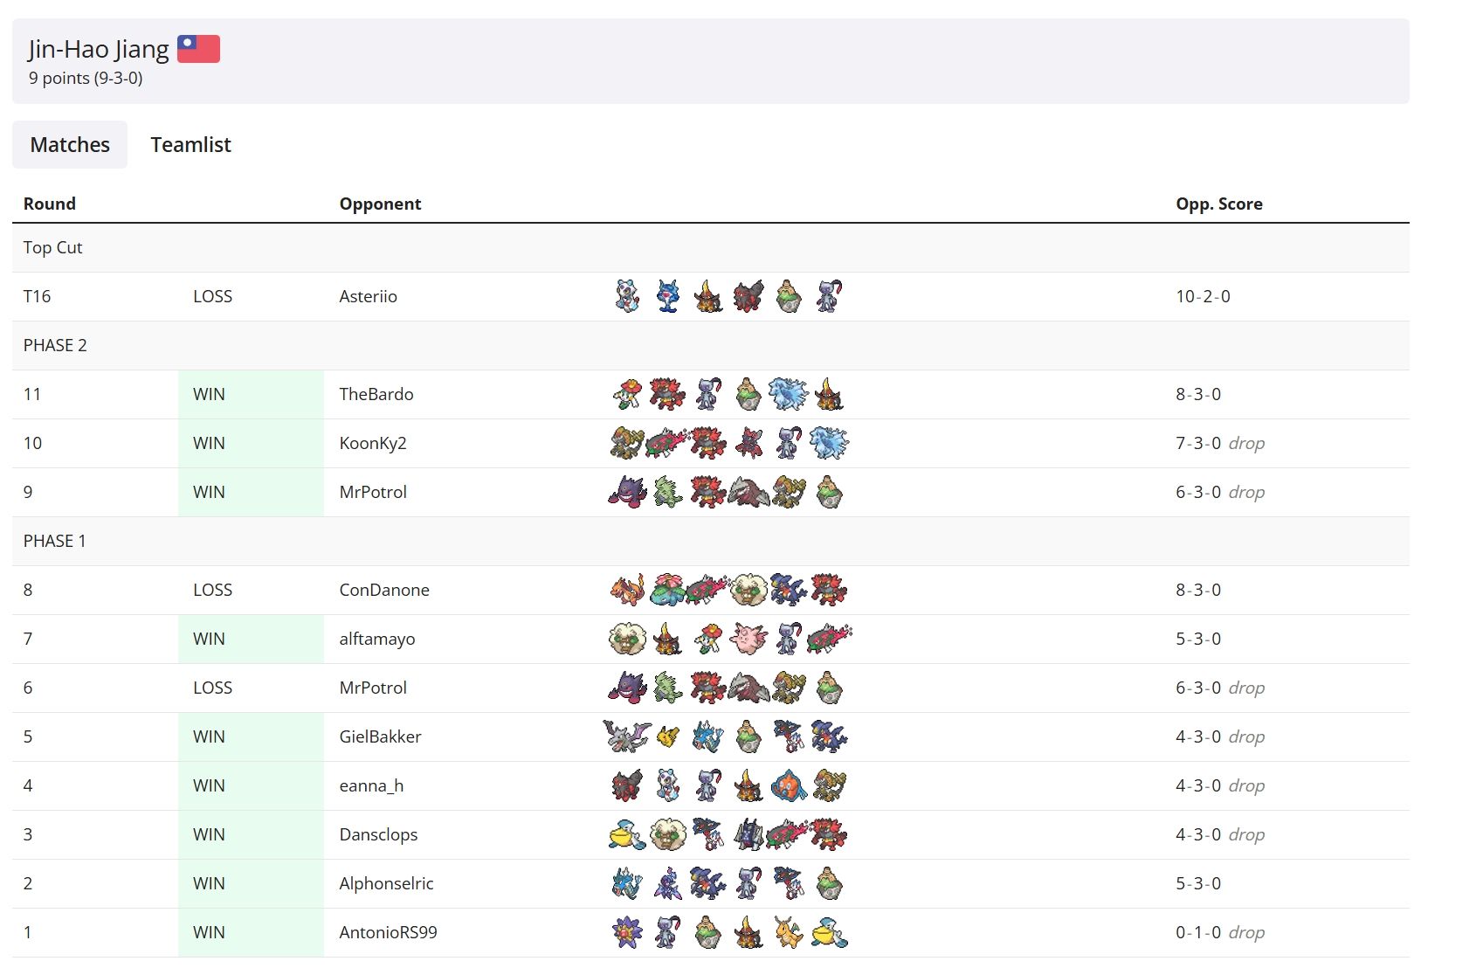Open opponent eanna_h's profile
1483x968 pixels.
point(371,785)
